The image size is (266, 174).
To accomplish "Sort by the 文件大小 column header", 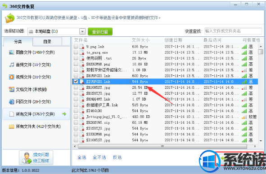I will [141, 40].
